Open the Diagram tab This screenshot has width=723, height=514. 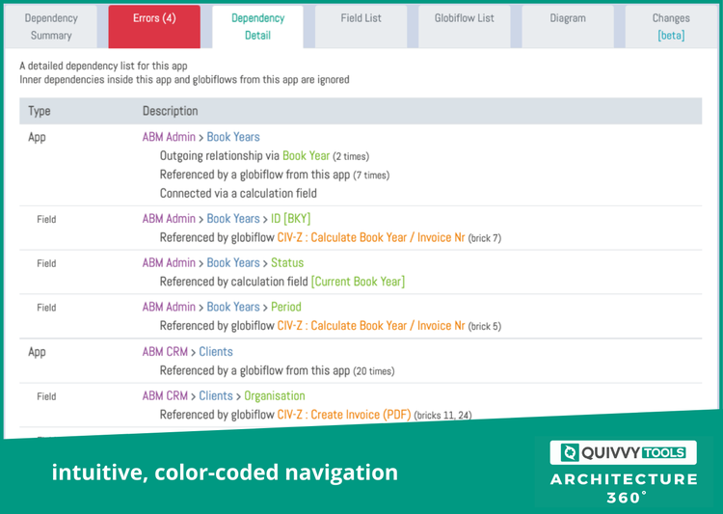point(568,27)
